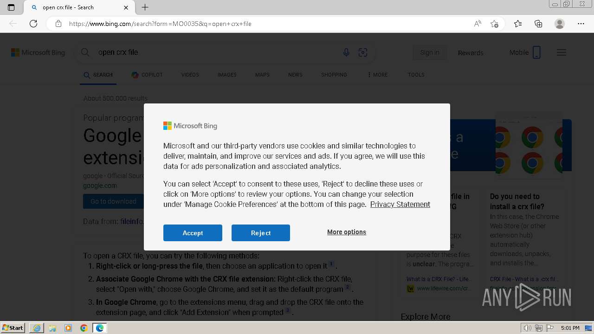Open the Bing hamburger menu
Image resolution: width=594 pixels, height=334 pixels.
click(562, 52)
